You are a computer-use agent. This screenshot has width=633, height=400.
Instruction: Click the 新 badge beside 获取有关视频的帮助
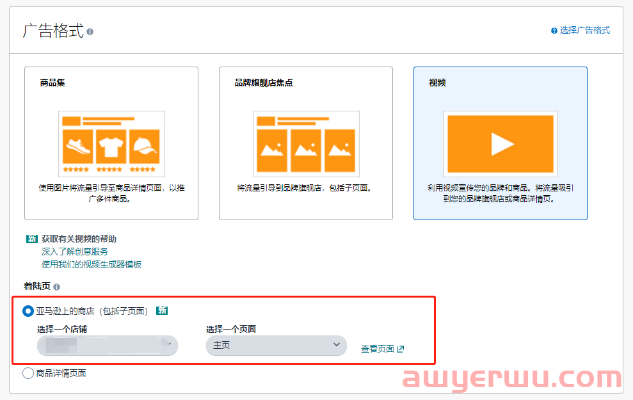tap(32, 239)
